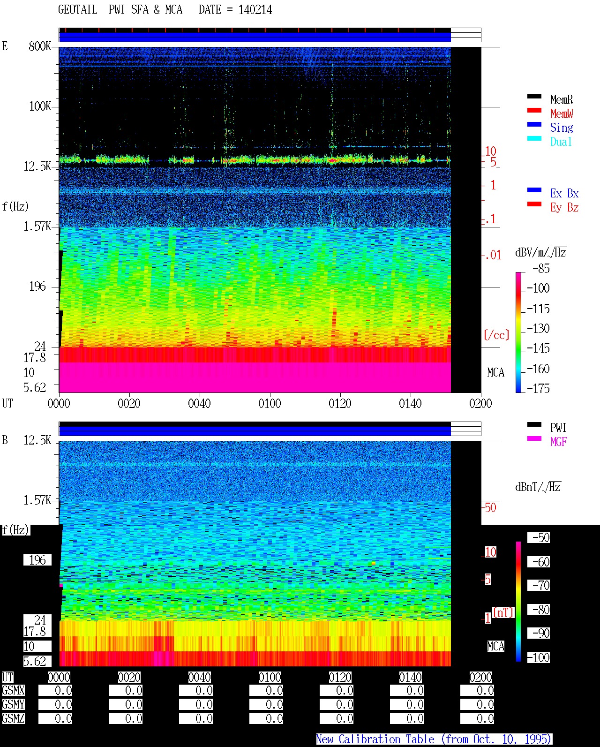600x747 pixels.
Task: Click the red Ey Bz legend swatch
Action: tap(534, 204)
